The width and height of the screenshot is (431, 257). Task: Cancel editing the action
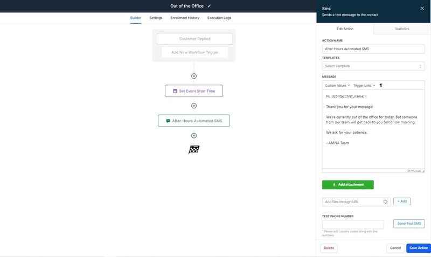[395, 248]
